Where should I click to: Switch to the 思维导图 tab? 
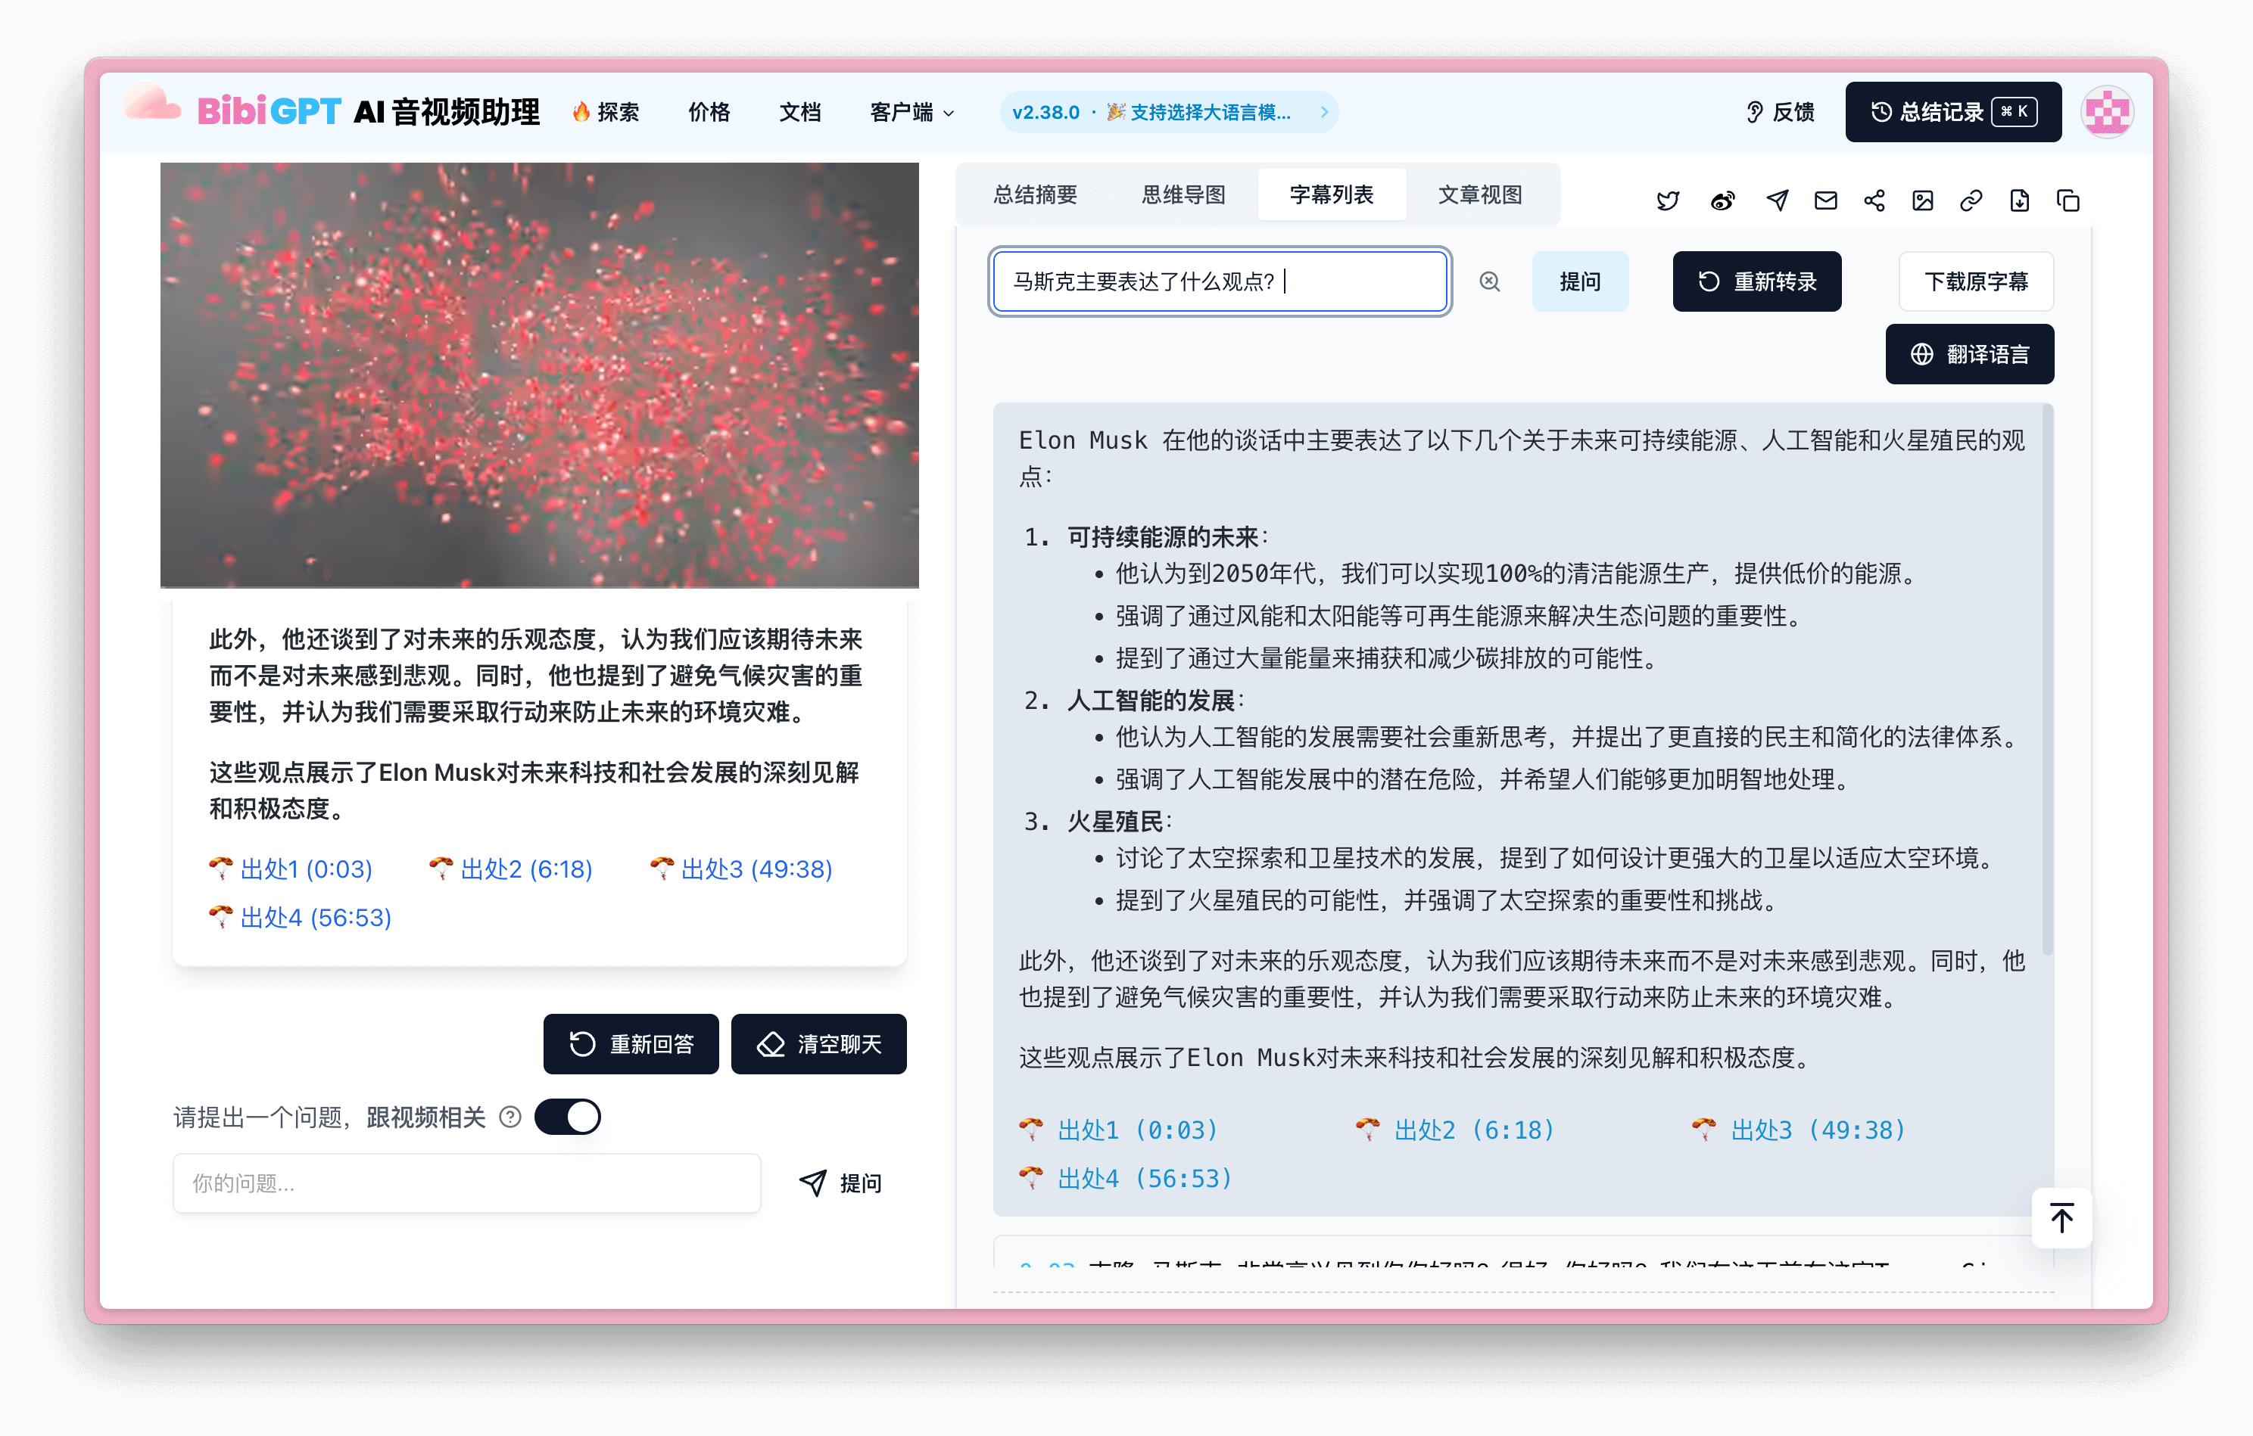click(x=1183, y=194)
